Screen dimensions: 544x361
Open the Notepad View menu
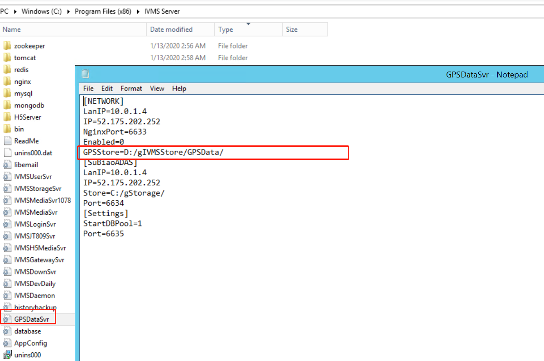click(157, 88)
